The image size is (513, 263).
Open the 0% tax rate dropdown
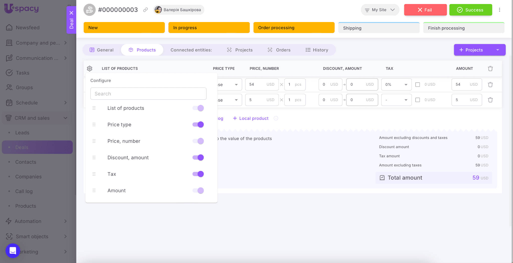point(396,85)
